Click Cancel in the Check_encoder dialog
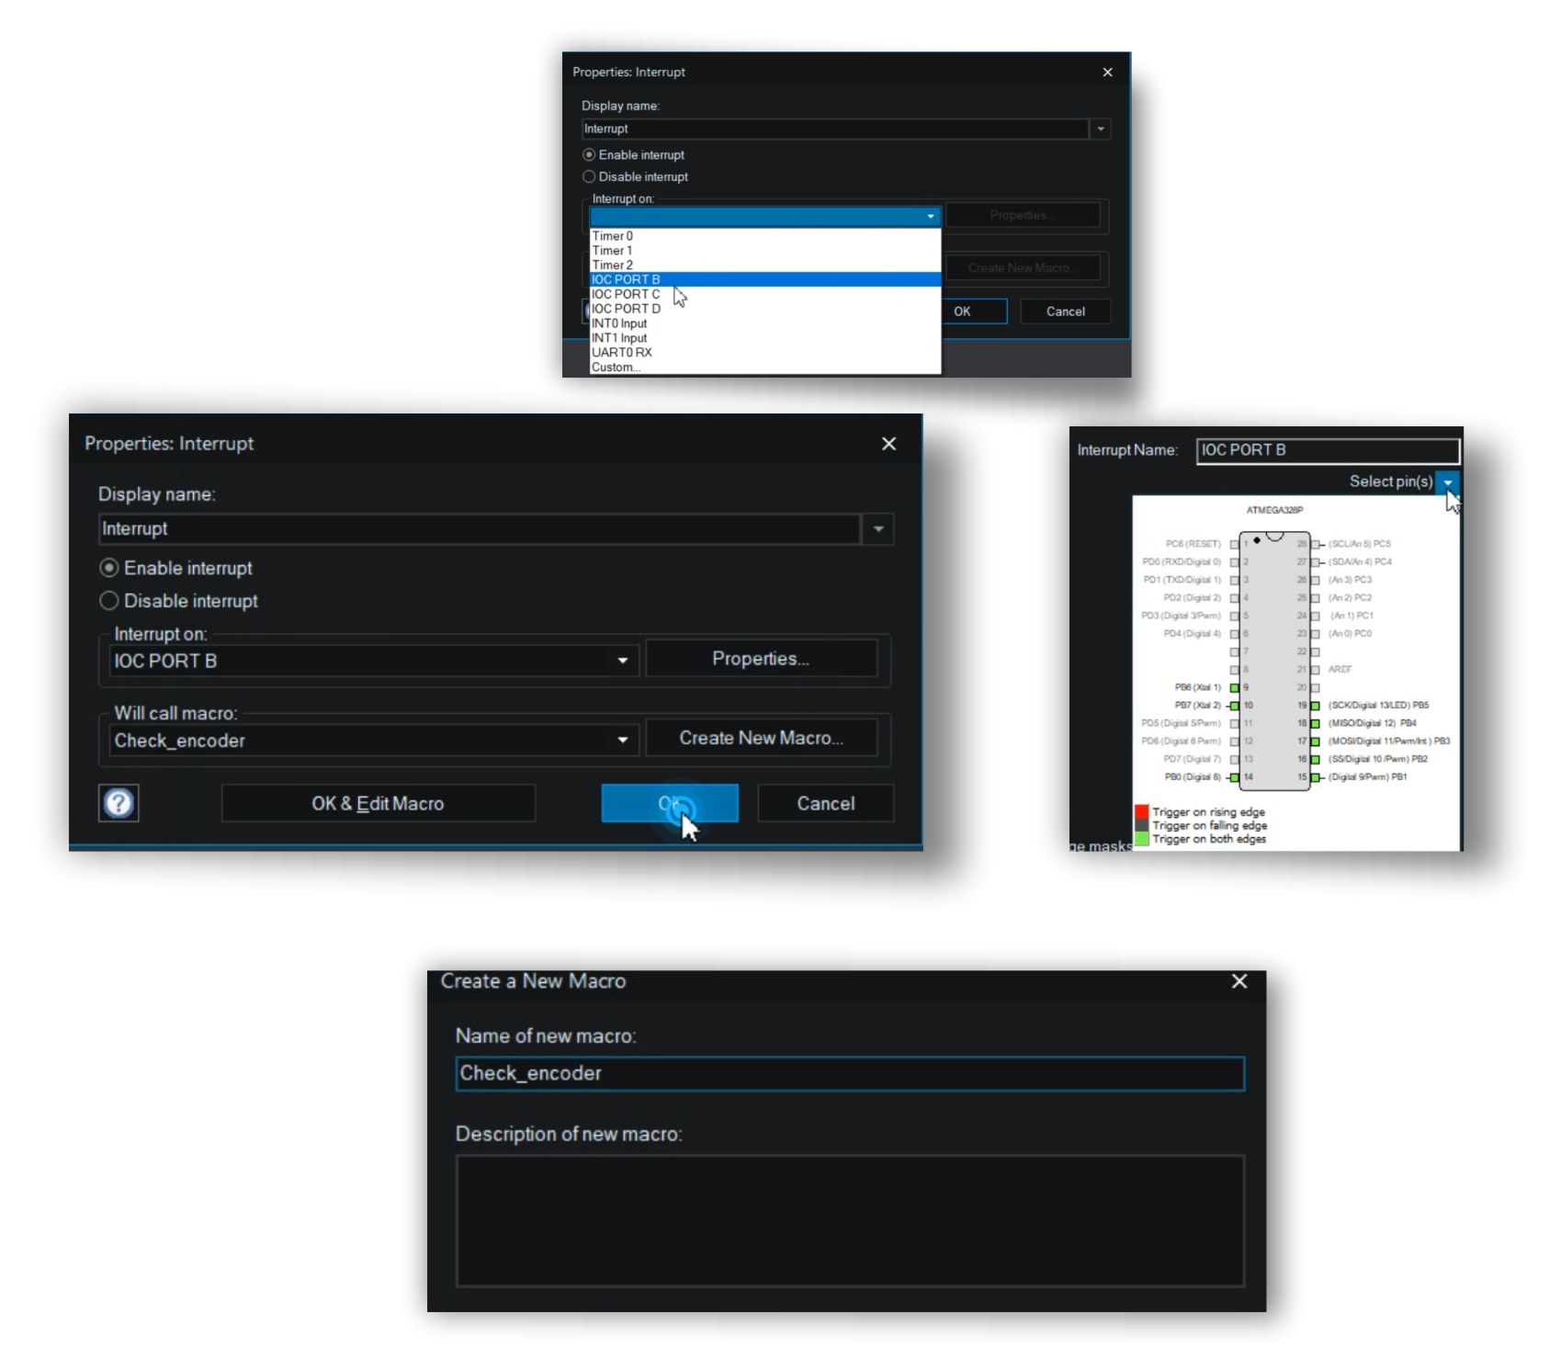Screen dimensions: 1561x1370 [x=825, y=803]
